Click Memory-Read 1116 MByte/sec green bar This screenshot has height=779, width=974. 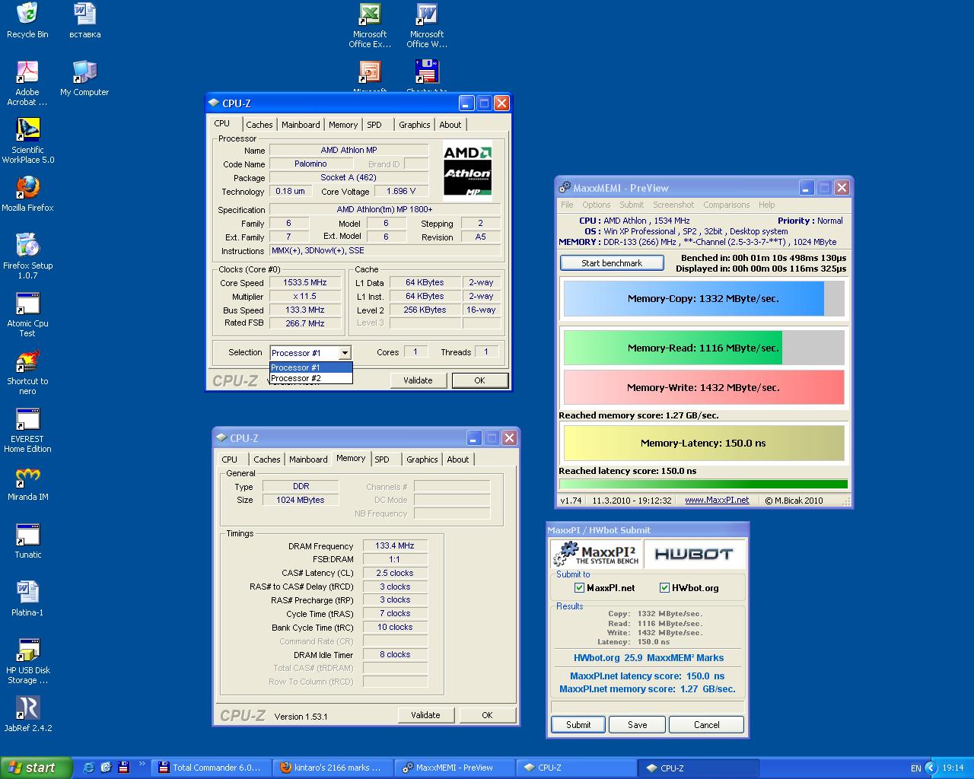click(704, 348)
